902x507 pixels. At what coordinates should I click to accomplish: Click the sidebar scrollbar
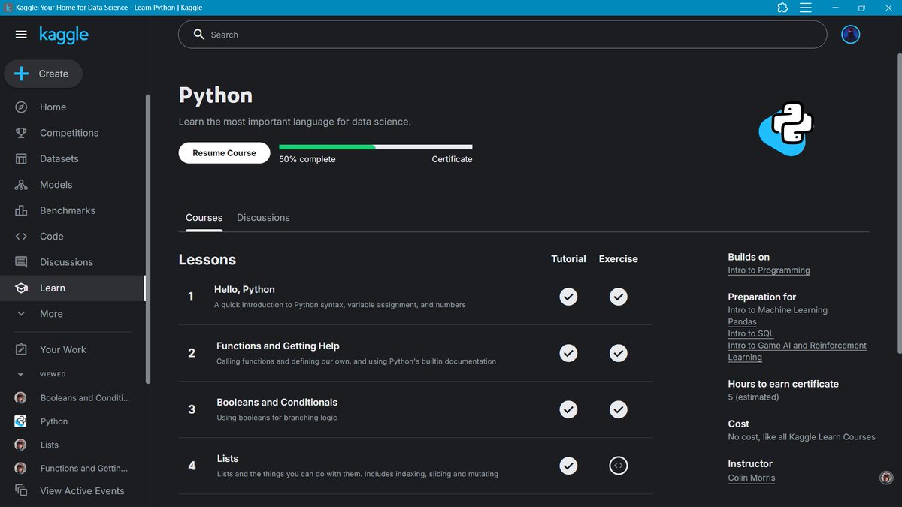(148, 239)
